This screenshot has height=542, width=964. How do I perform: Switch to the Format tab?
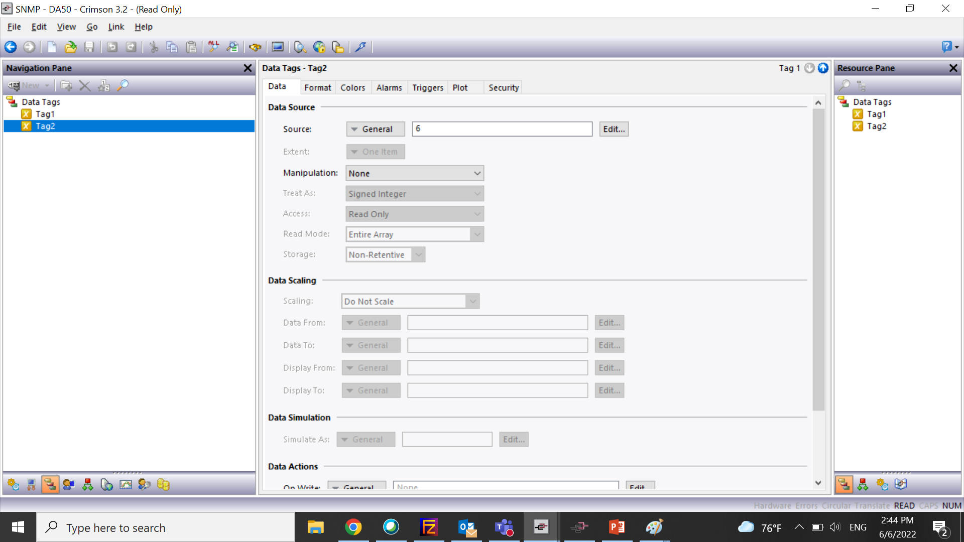[317, 87]
